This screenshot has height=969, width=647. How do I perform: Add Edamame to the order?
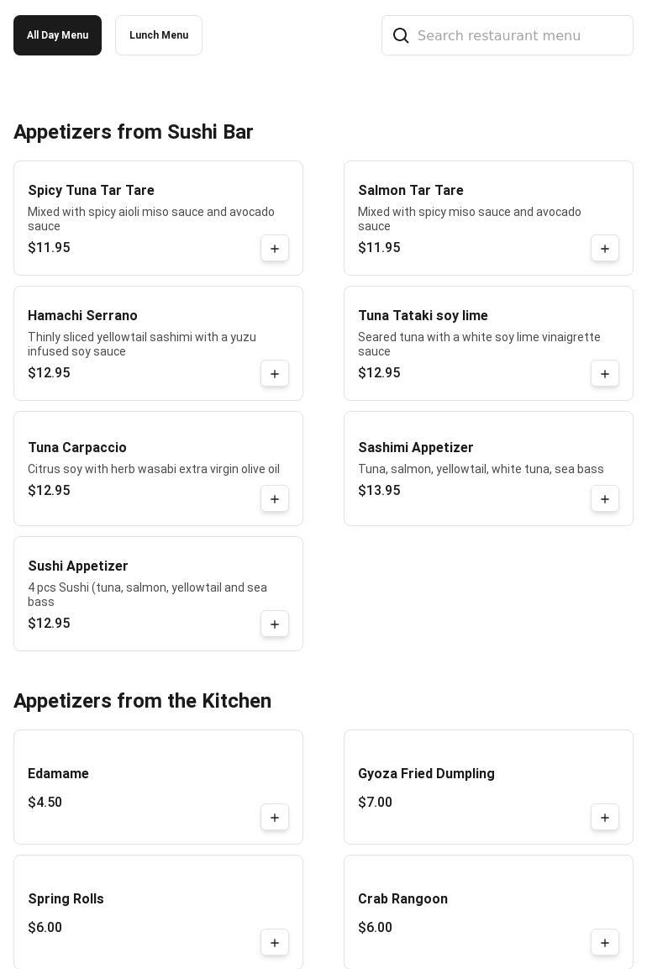point(275,817)
